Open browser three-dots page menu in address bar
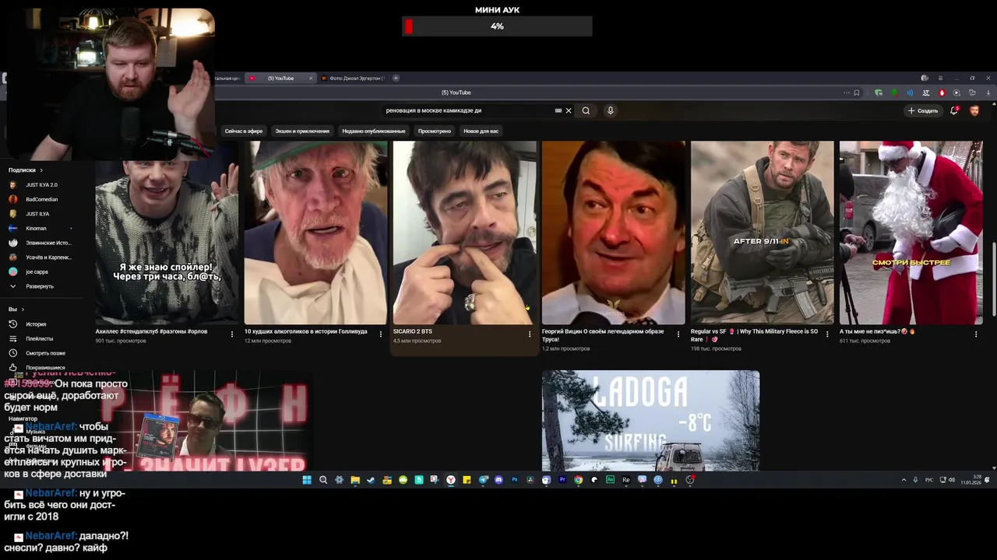Image resolution: width=997 pixels, height=560 pixels. click(846, 93)
